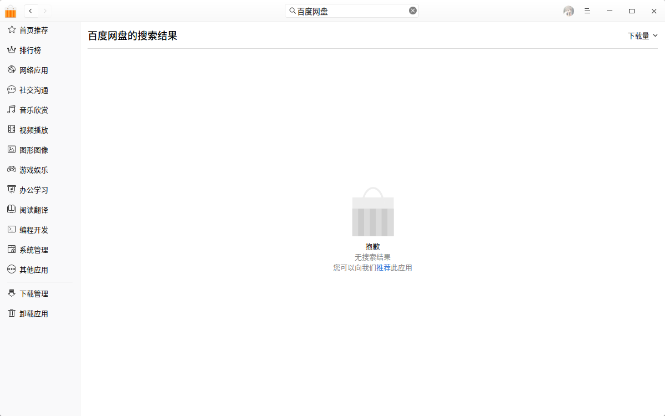Screen dimensions: 665x416
Task: Click the 网络应用 globe icon
Action: (x=12, y=70)
